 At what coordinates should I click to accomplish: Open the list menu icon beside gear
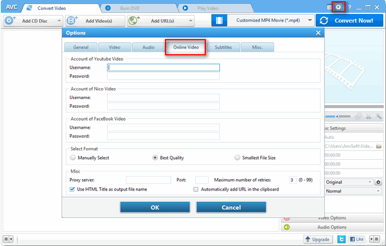329,8
